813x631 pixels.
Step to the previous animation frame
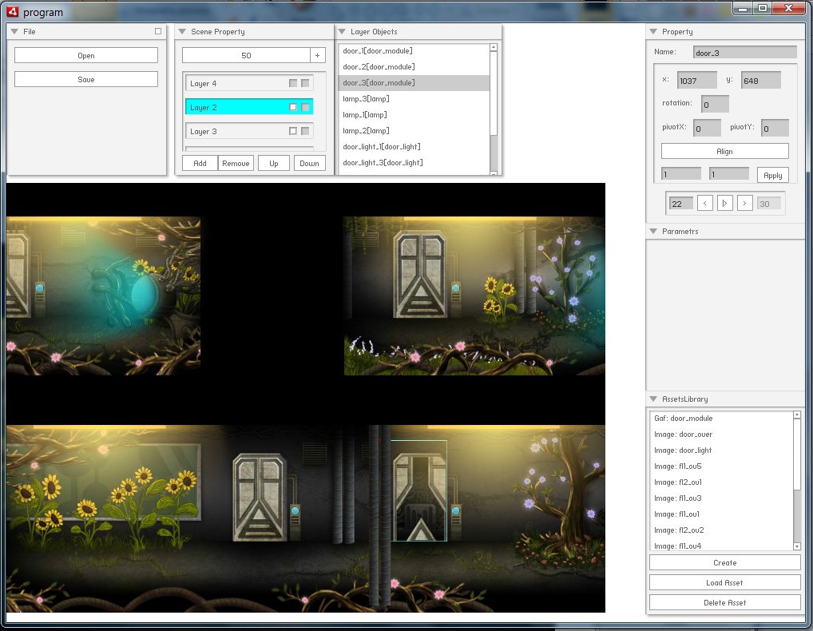pyautogui.click(x=704, y=203)
